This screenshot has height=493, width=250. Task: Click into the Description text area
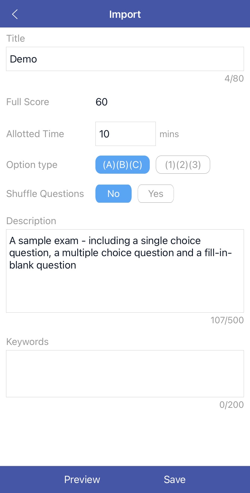tap(125, 271)
